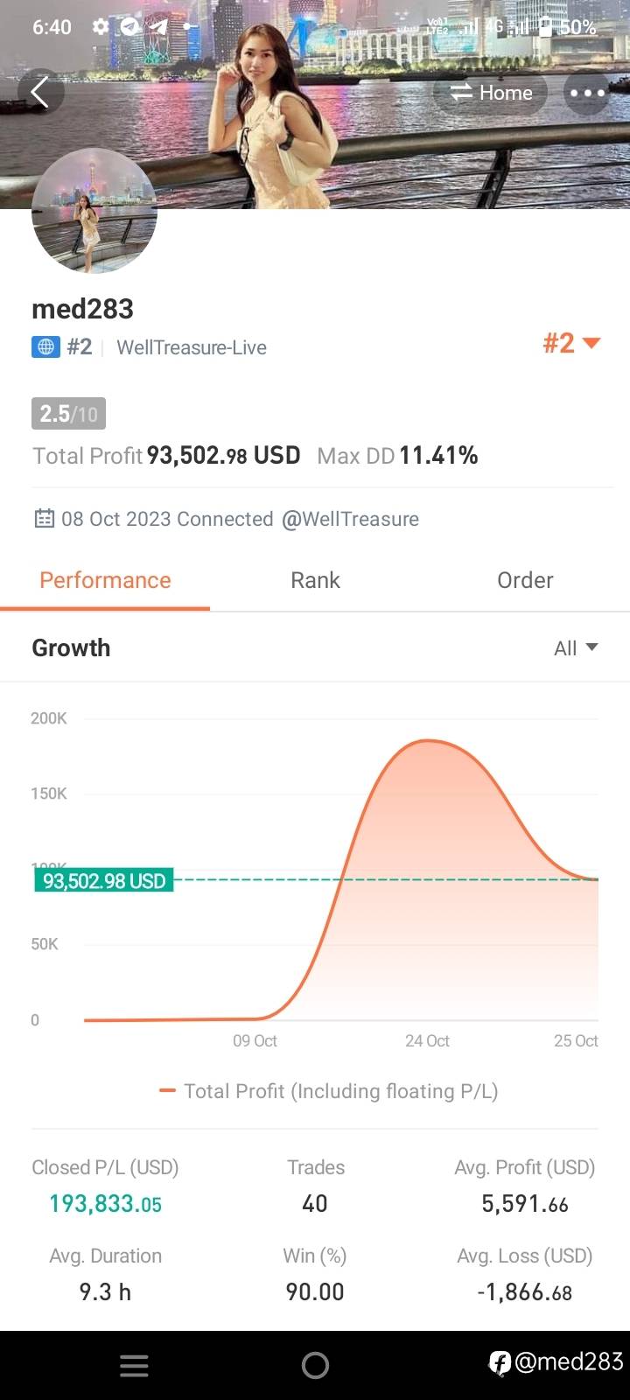630x1400 pixels.
Task: Switch to the Performance tab
Action: click(x=105, y=580)
